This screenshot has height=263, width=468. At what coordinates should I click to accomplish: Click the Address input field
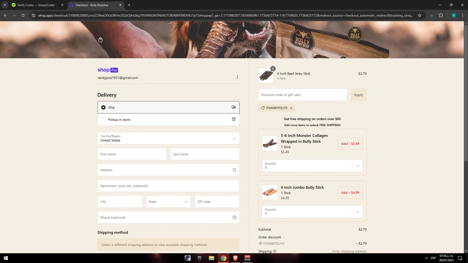168,170
